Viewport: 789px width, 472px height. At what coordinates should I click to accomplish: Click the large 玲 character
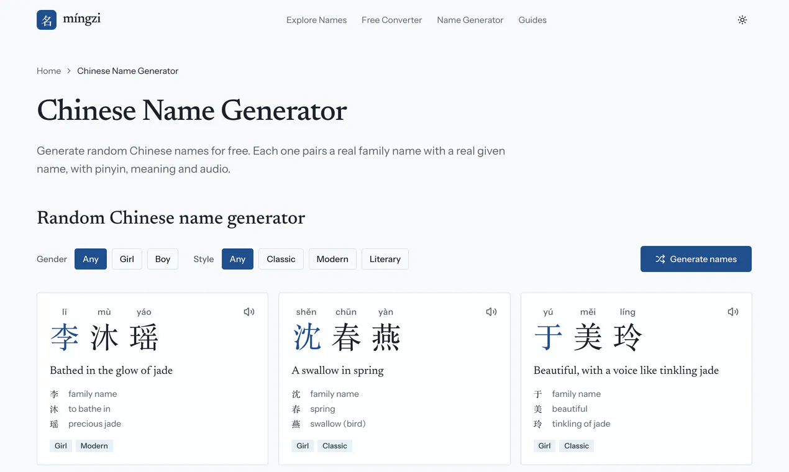click(628, 338)
